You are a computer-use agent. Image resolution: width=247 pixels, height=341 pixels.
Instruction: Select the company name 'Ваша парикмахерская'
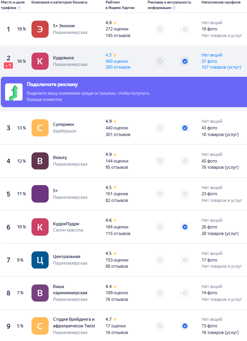point(70,290)
